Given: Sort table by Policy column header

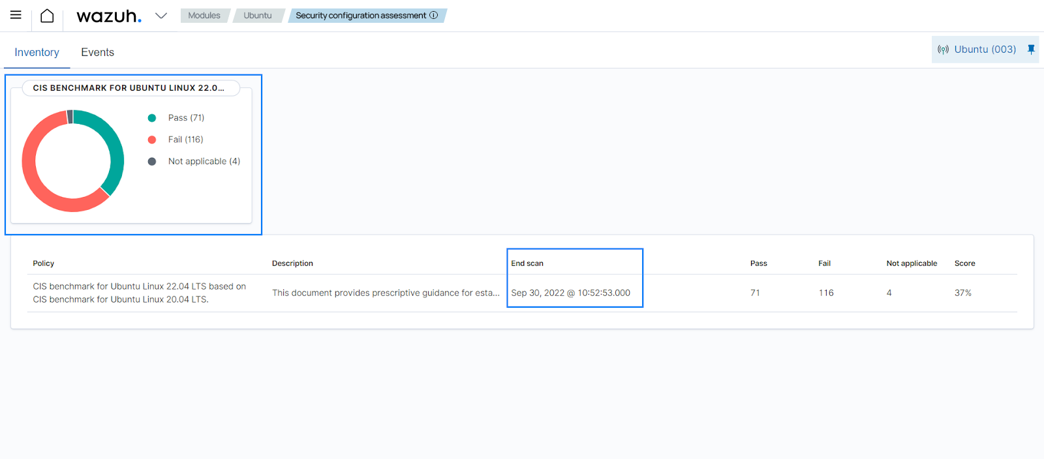Looking at the screenshot, I should point(44,263).
